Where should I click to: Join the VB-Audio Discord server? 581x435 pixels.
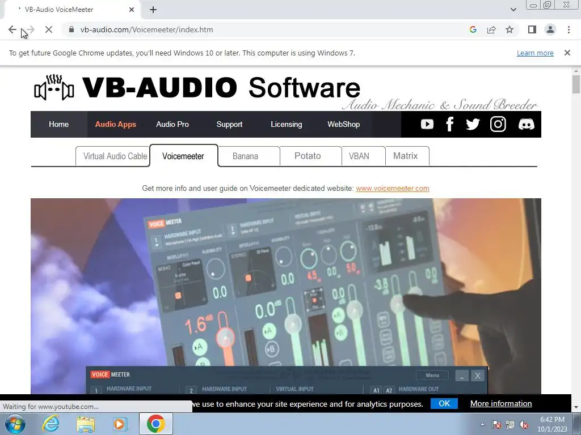coord(526,124)
